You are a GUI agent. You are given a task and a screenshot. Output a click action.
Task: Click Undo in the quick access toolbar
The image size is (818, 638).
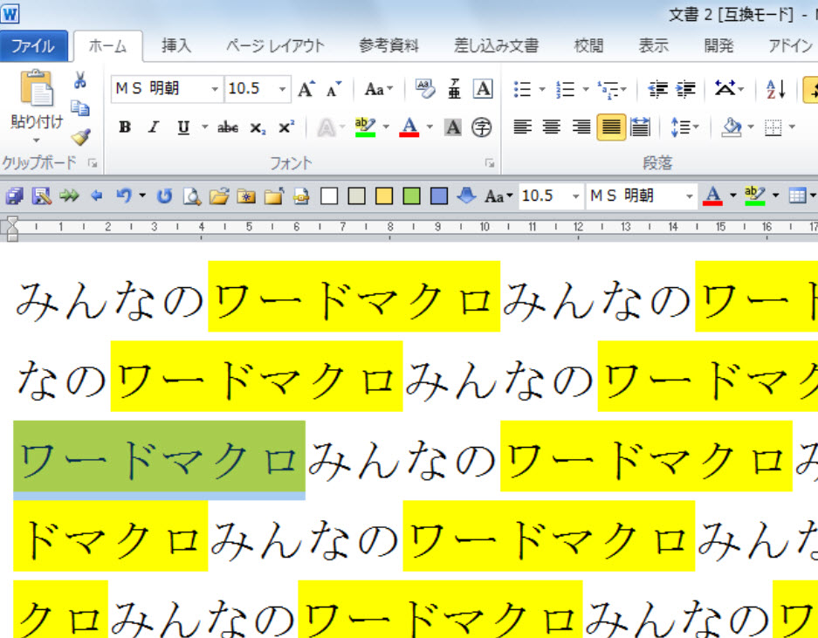click(x=123, y=196)
